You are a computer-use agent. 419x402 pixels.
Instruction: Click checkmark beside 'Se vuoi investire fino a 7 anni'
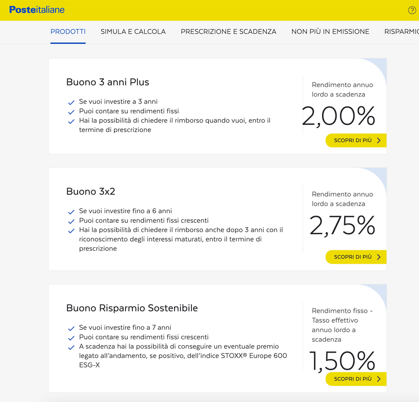point(71,328)
